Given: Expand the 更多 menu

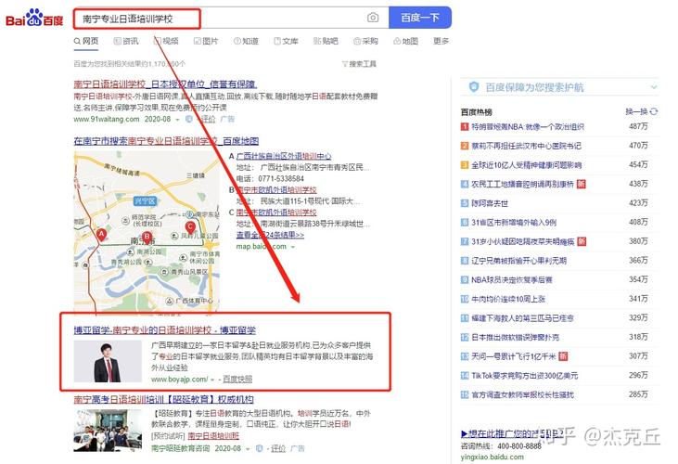Looking at the screenshot, I should tap(441, 41).
